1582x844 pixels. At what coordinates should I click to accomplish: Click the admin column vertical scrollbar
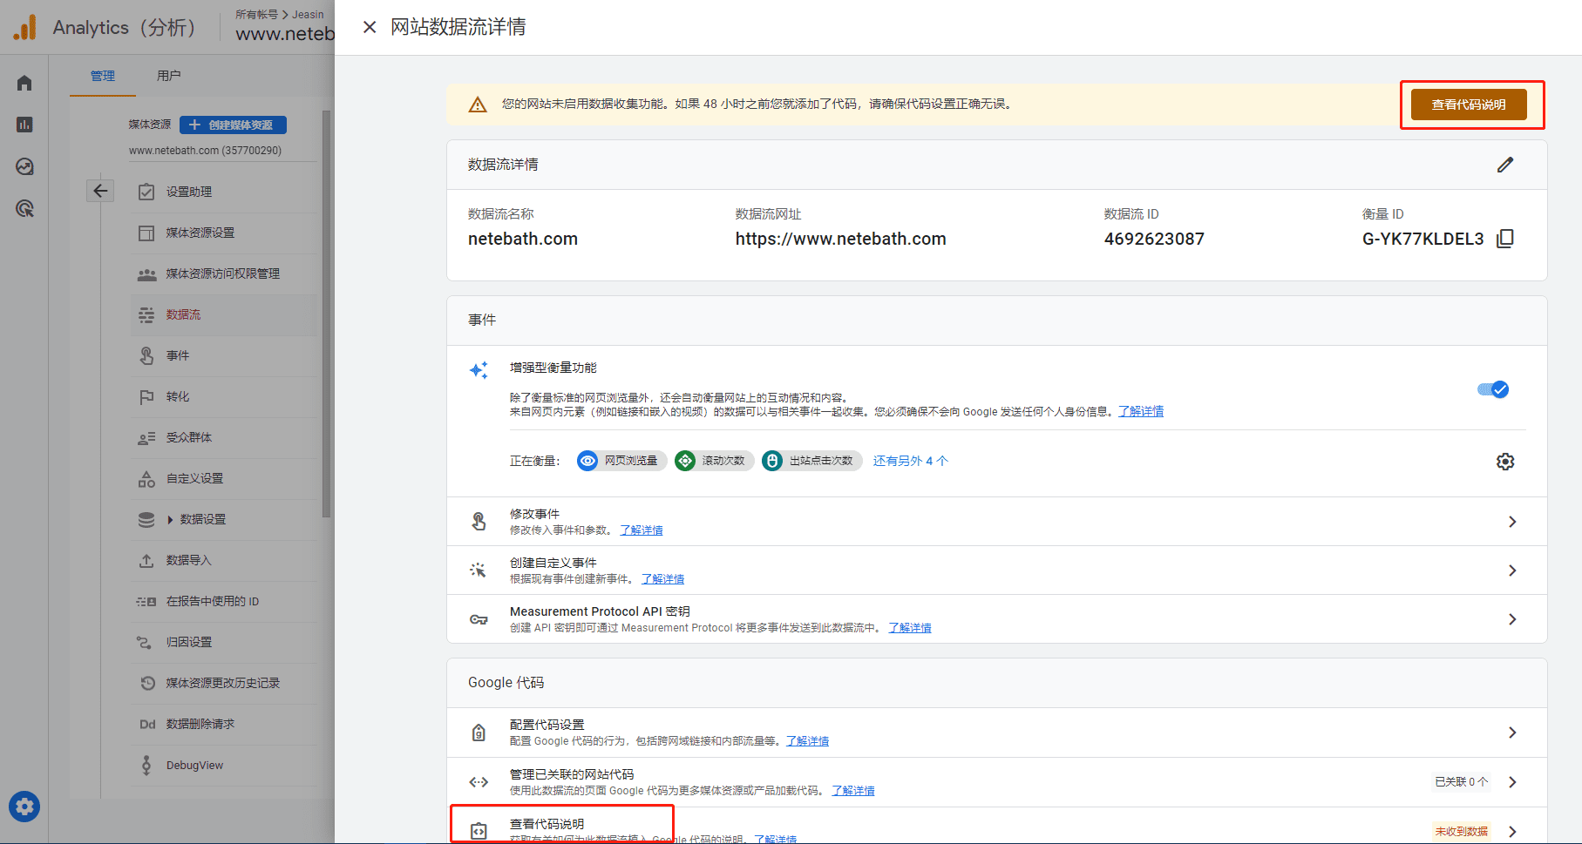tap(327, 314)
